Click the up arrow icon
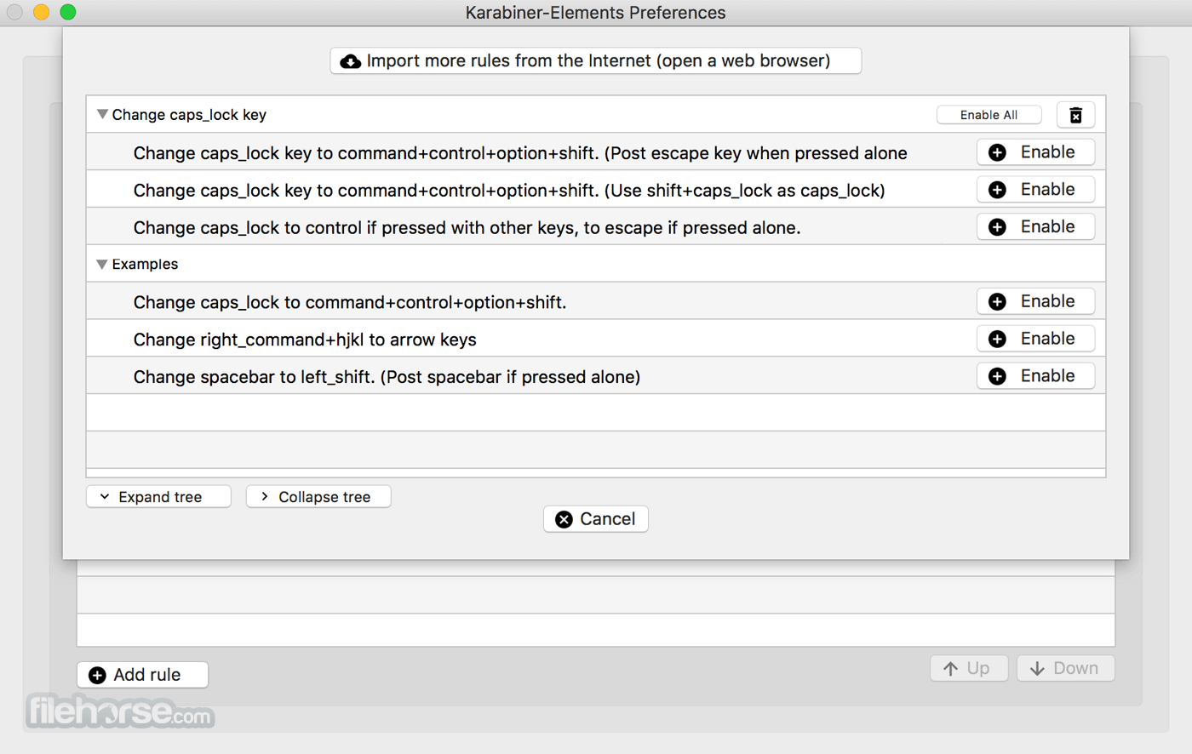This screenshot has width=1192, height=754. point(951,669)
